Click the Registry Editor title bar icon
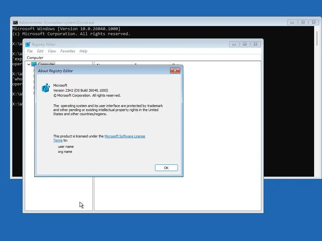The width and height of the screenshot is (322, 241). tap(28, 45)
